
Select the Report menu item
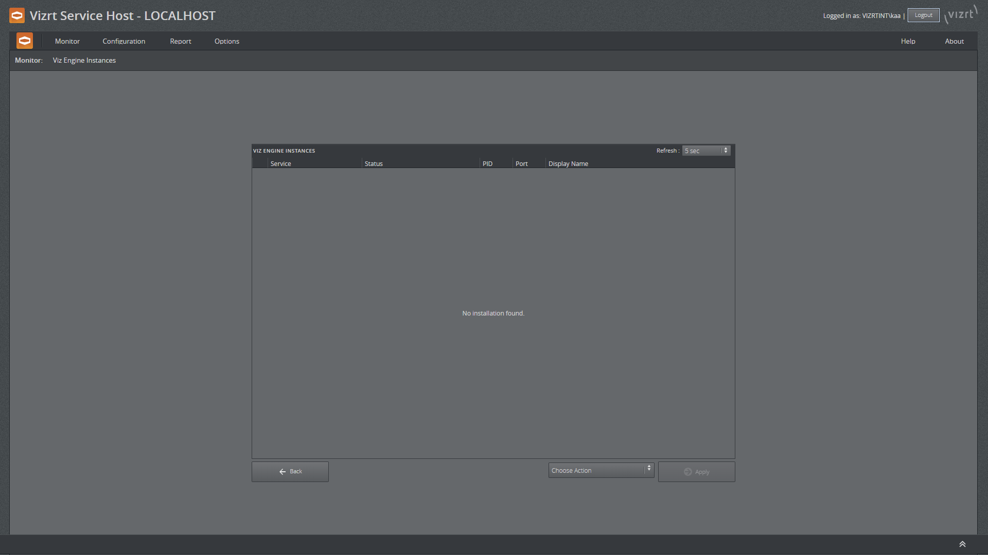(x=181, y=41)
